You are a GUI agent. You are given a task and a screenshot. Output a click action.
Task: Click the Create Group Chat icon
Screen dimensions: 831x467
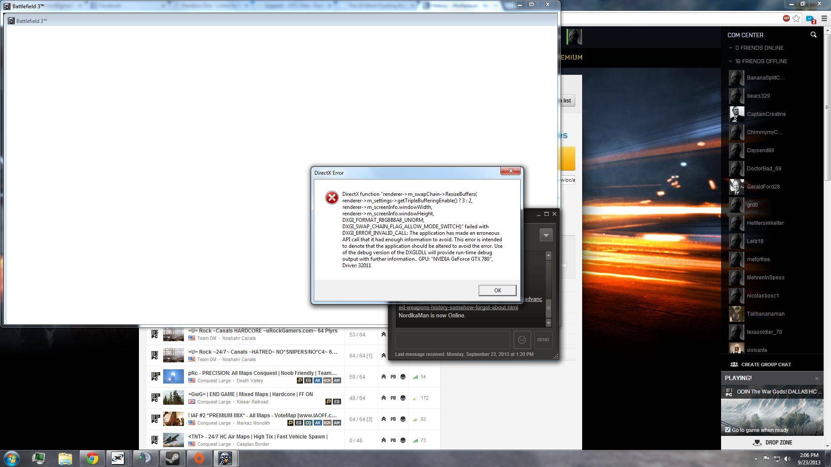(734, 365)
